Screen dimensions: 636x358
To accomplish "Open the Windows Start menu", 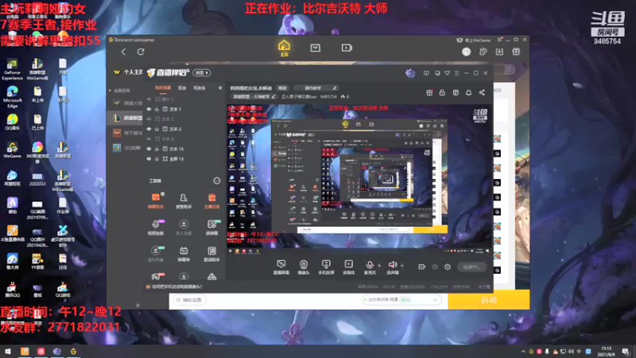I will 7,352.
